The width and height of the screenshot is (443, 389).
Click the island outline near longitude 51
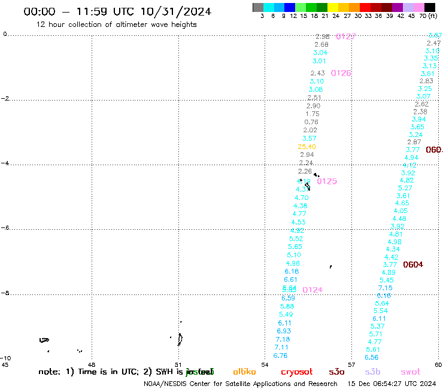[x=180, y=339]
